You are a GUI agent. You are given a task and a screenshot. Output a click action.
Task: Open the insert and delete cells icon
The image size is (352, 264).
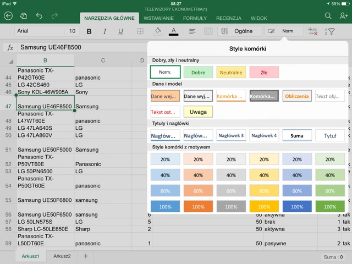pos(313,31)
